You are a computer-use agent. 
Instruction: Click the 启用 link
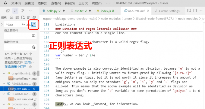(x=28, y=62)
